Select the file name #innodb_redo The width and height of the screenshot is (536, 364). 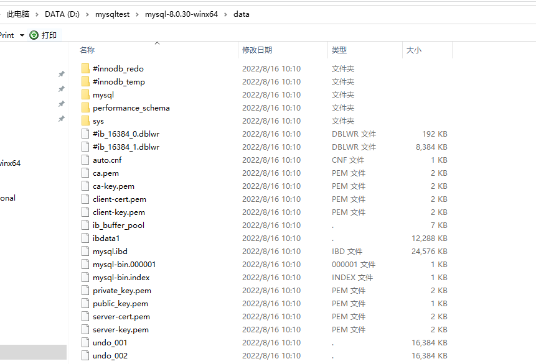click(x=118, y=68)
